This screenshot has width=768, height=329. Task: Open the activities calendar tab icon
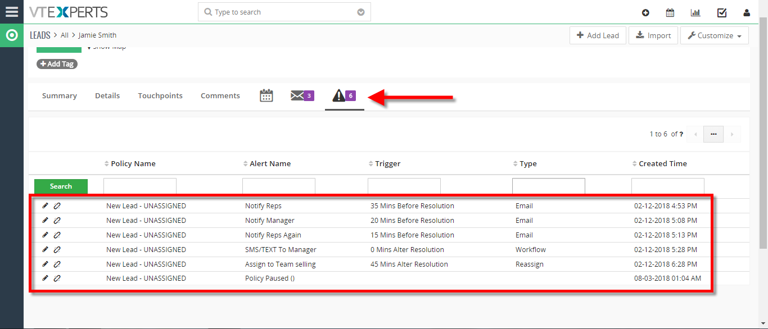[x=266, y=95]
